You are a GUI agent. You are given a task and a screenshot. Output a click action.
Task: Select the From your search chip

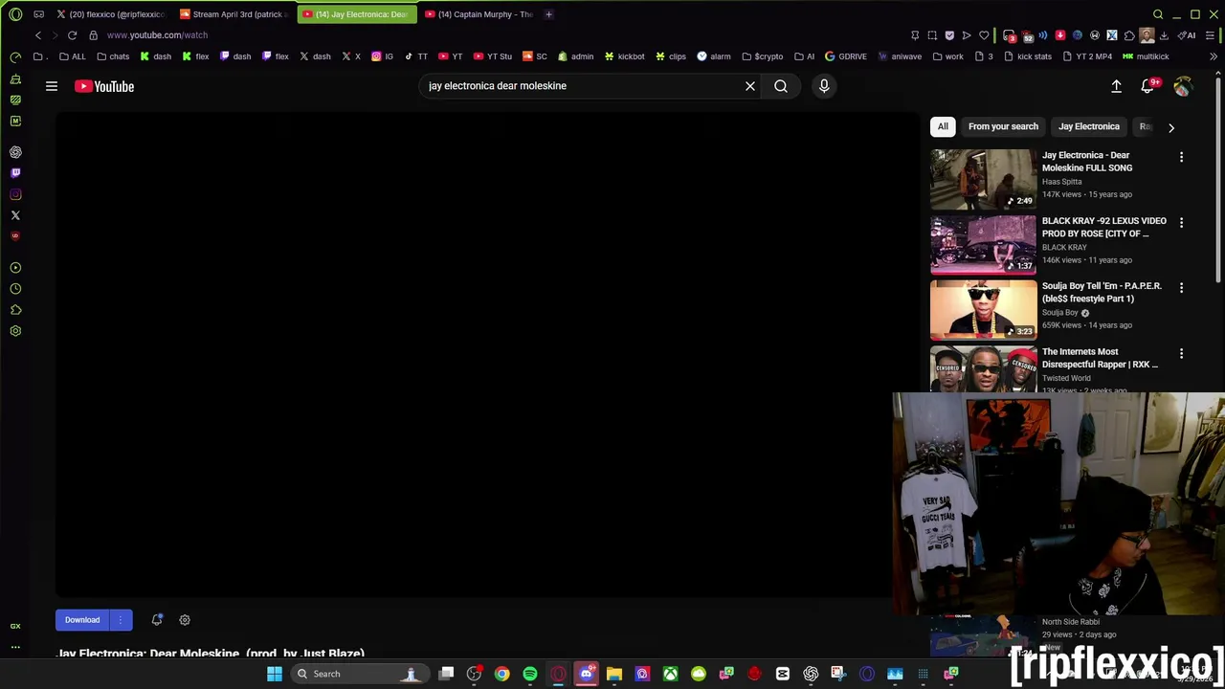coord(1003,126)
